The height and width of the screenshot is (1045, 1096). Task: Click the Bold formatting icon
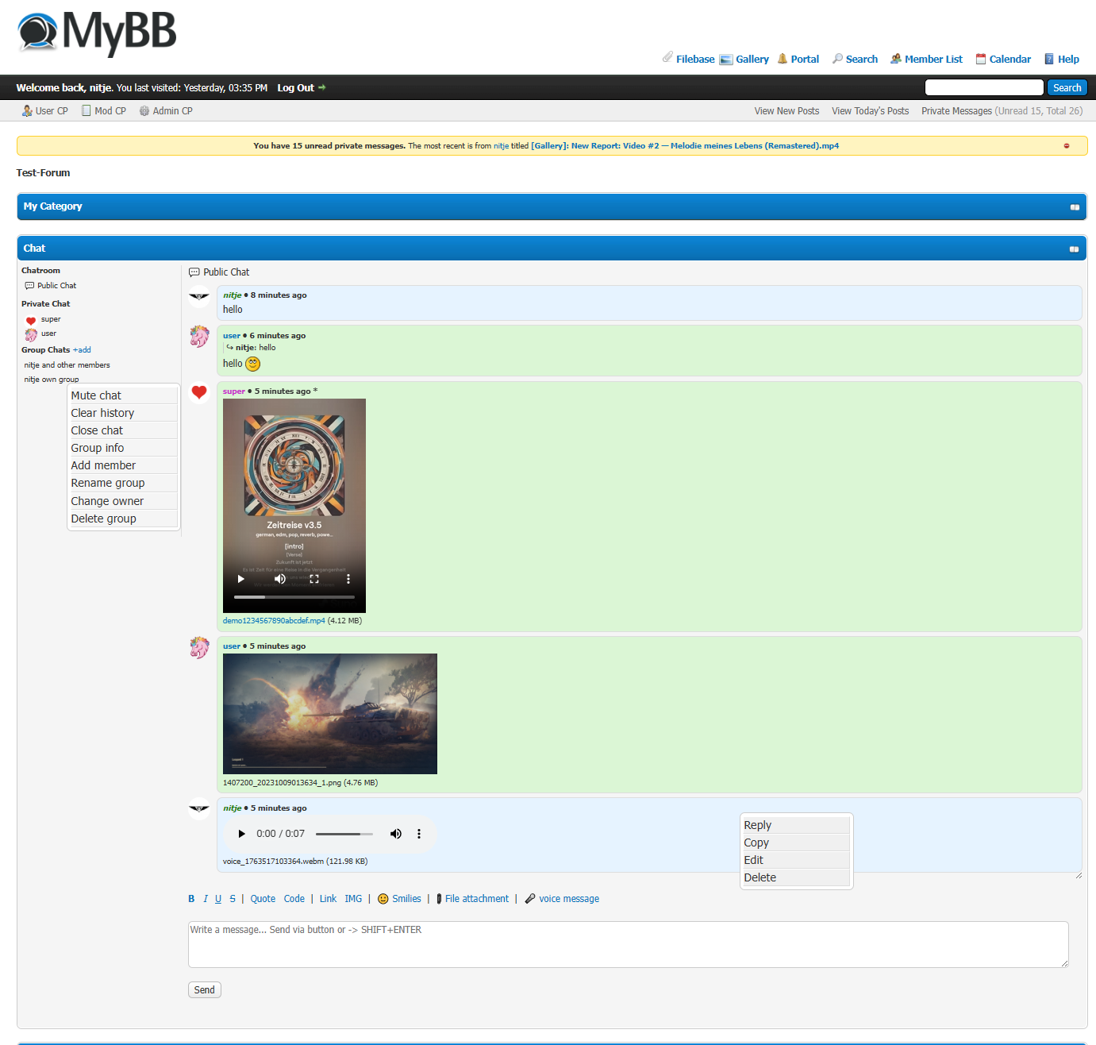191,899
